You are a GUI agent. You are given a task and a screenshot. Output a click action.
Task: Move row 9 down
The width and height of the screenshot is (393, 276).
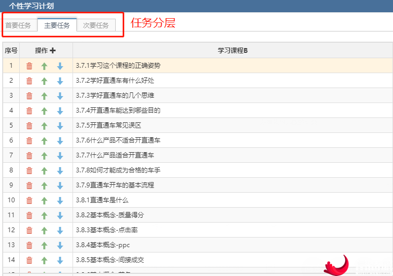pyautogui.click(x=60, y=186)
